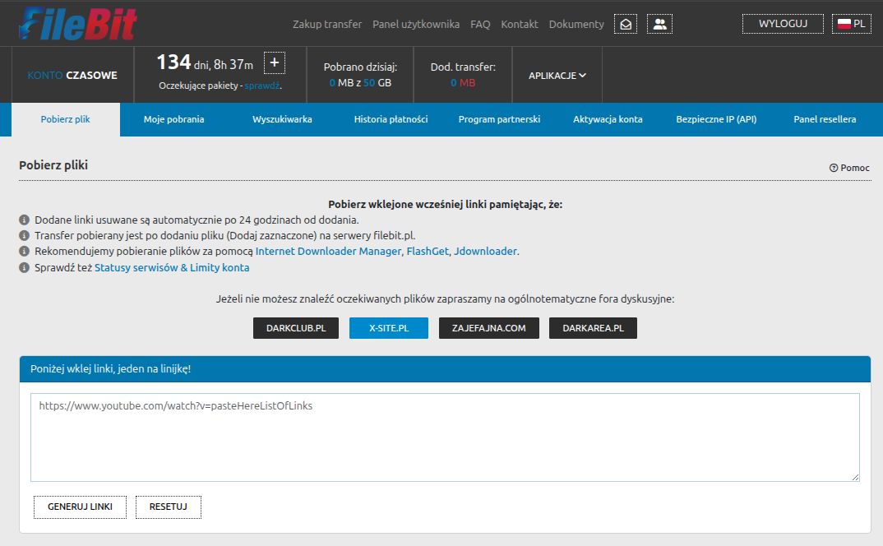Click the account users icon in top bar

[x=659, y=24]
